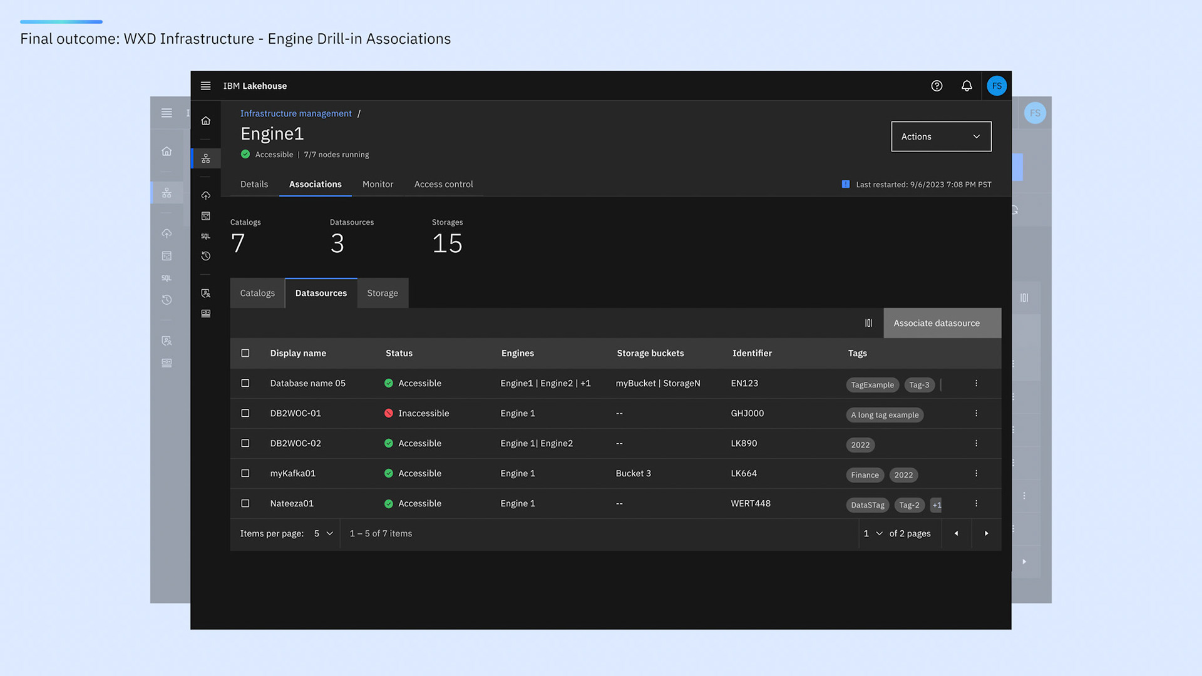Open the hamburger navigation menu
The width and height of the screenshot is (1202, 676).
205,86
